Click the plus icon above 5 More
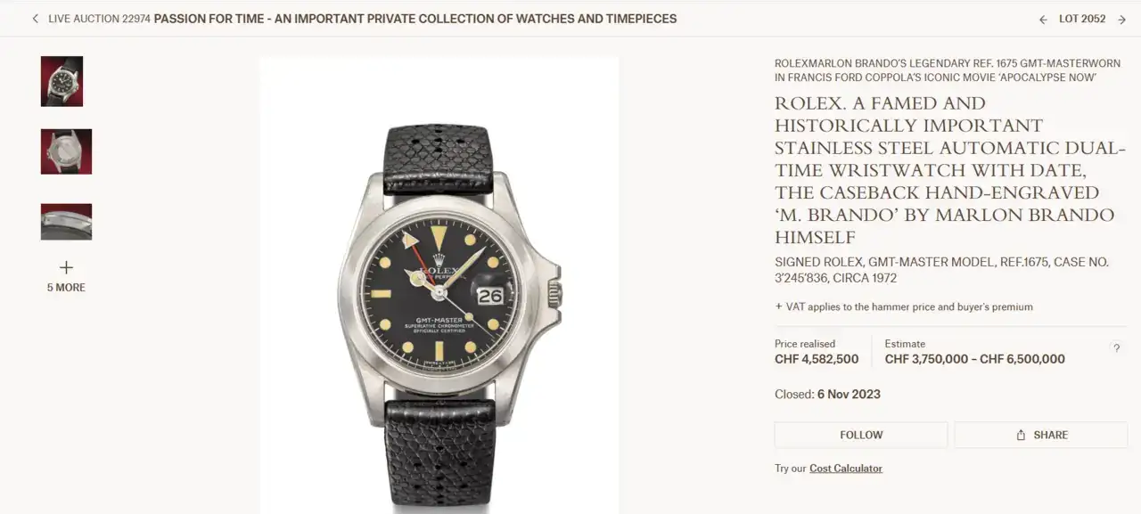 point(66,267)
